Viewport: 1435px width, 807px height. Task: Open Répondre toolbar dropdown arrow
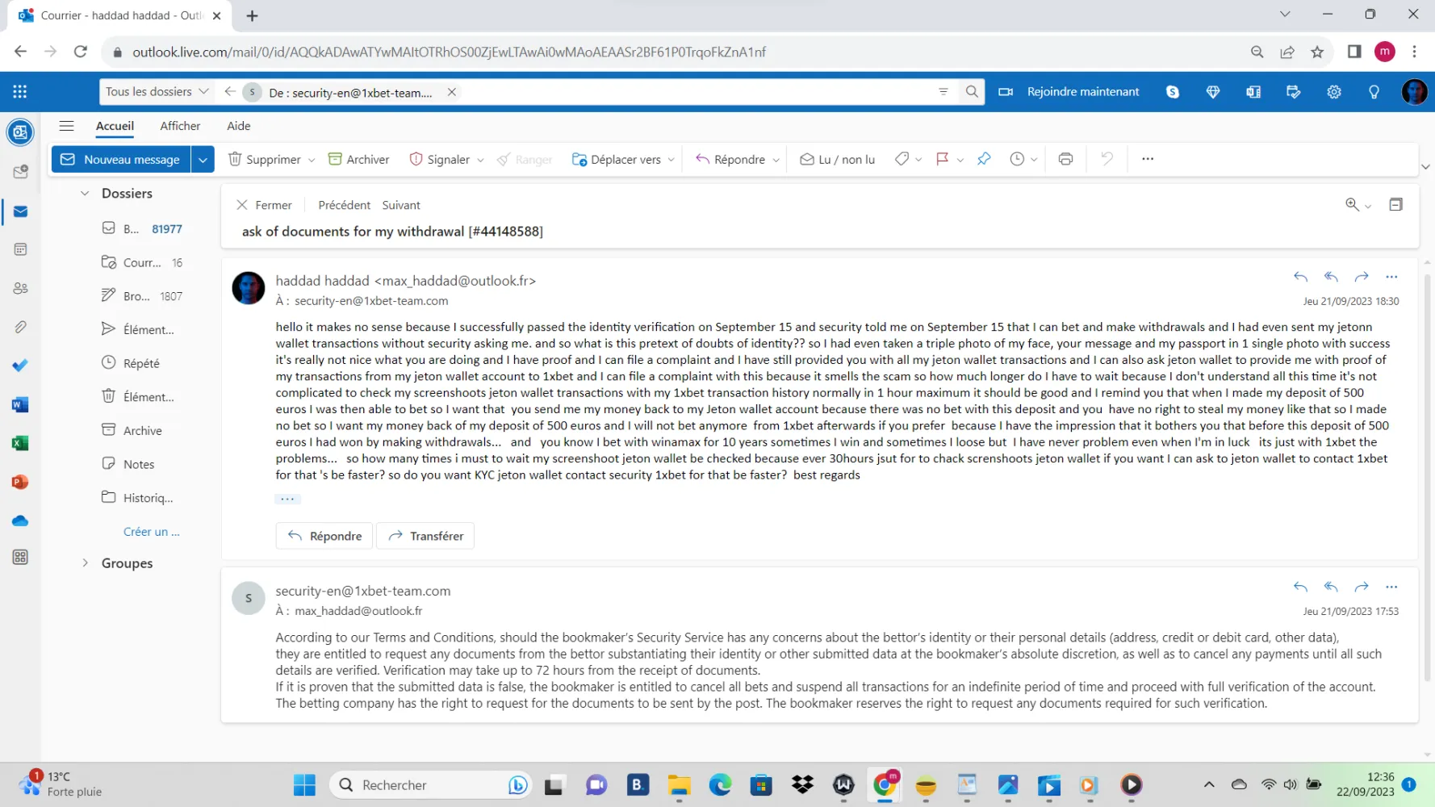click(x=776, y=160)
